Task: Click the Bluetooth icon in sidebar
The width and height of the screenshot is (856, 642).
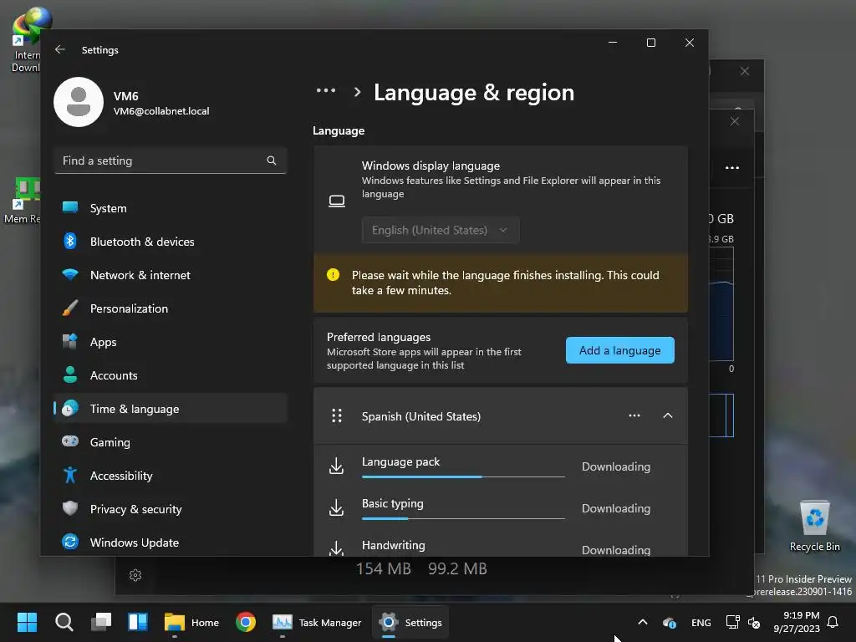Action: pos(70,241)
